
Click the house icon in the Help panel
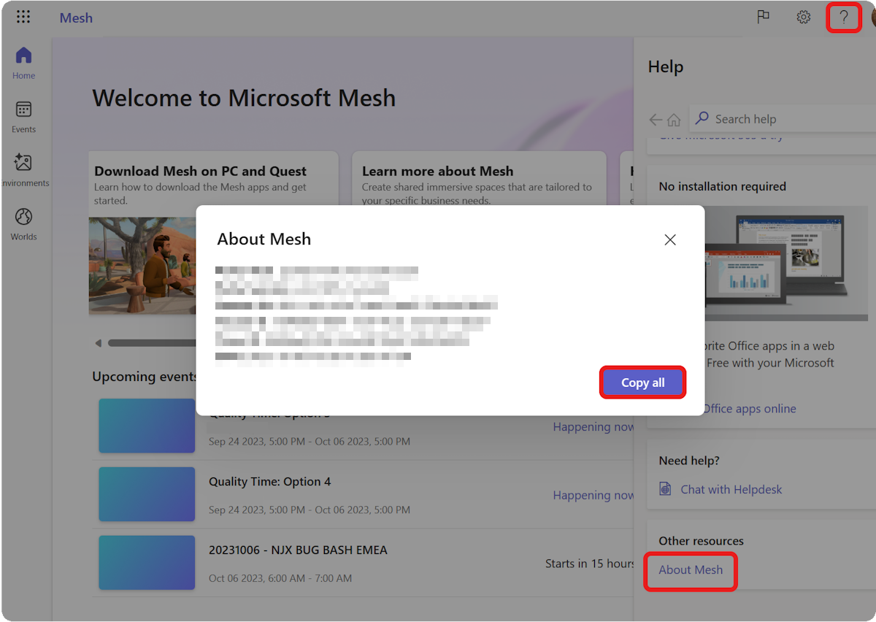tap(674, 118)
